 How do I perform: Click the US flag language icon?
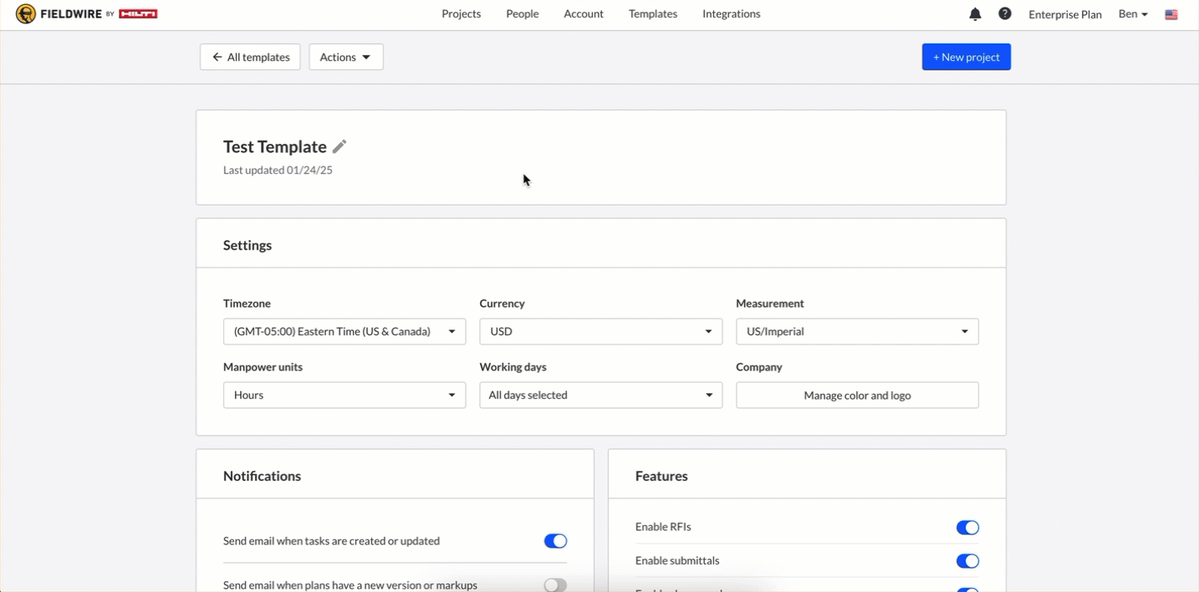(x=1171, y=15)
